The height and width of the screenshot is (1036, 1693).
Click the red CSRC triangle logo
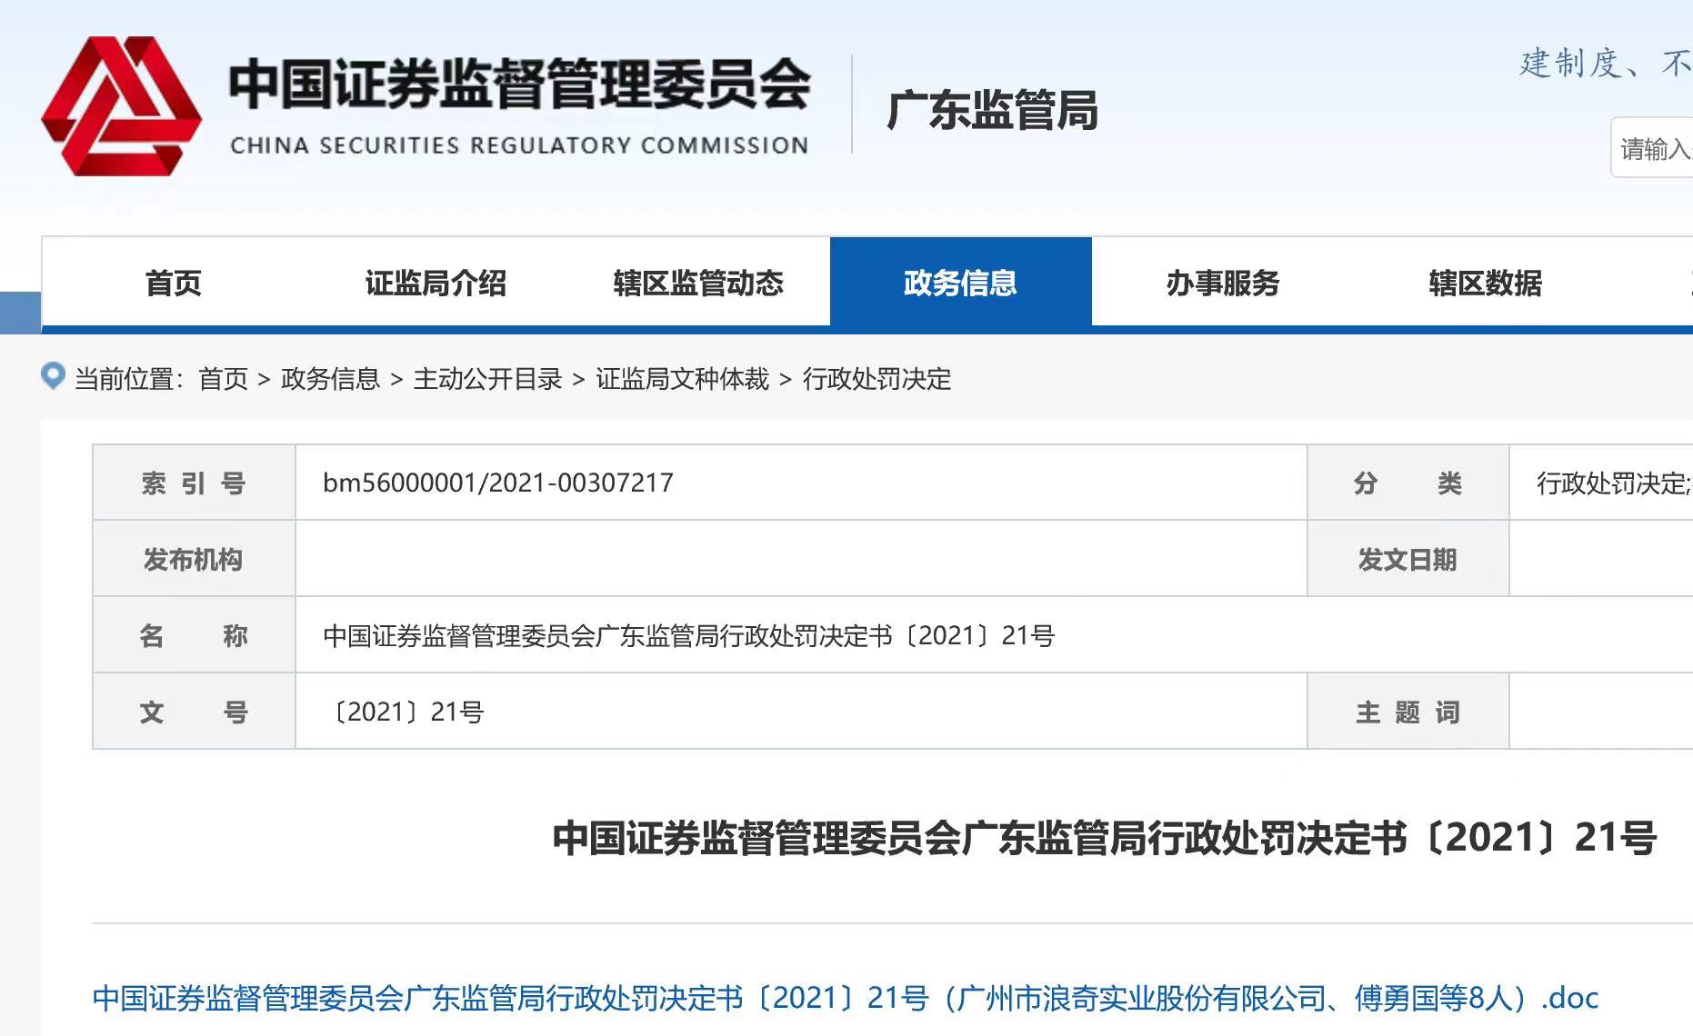pyautogui.click(x=121, y=106)
